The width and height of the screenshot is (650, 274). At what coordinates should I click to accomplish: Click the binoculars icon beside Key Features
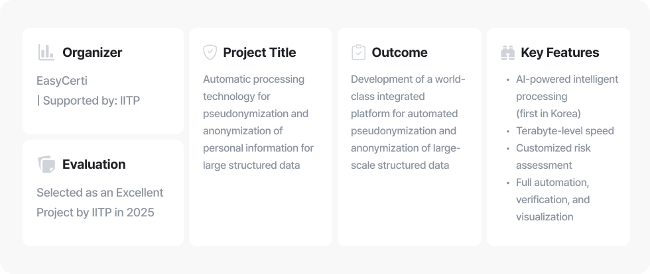507,53
